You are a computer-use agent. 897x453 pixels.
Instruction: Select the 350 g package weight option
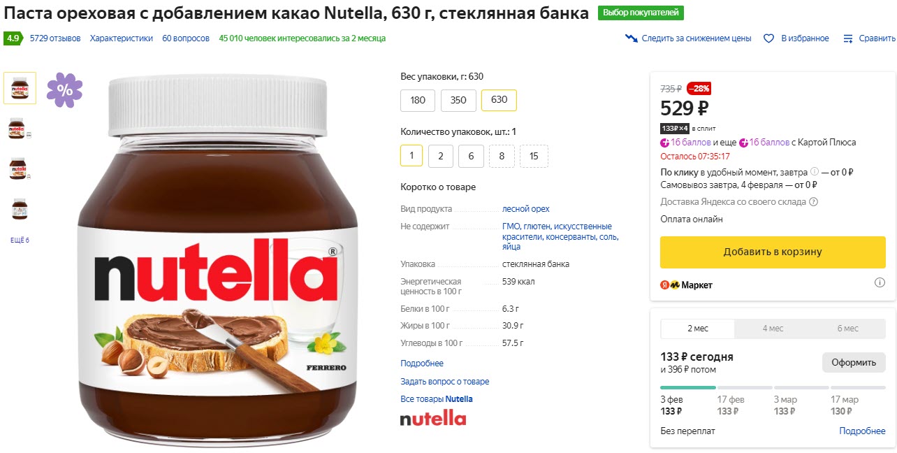point(458,100)
